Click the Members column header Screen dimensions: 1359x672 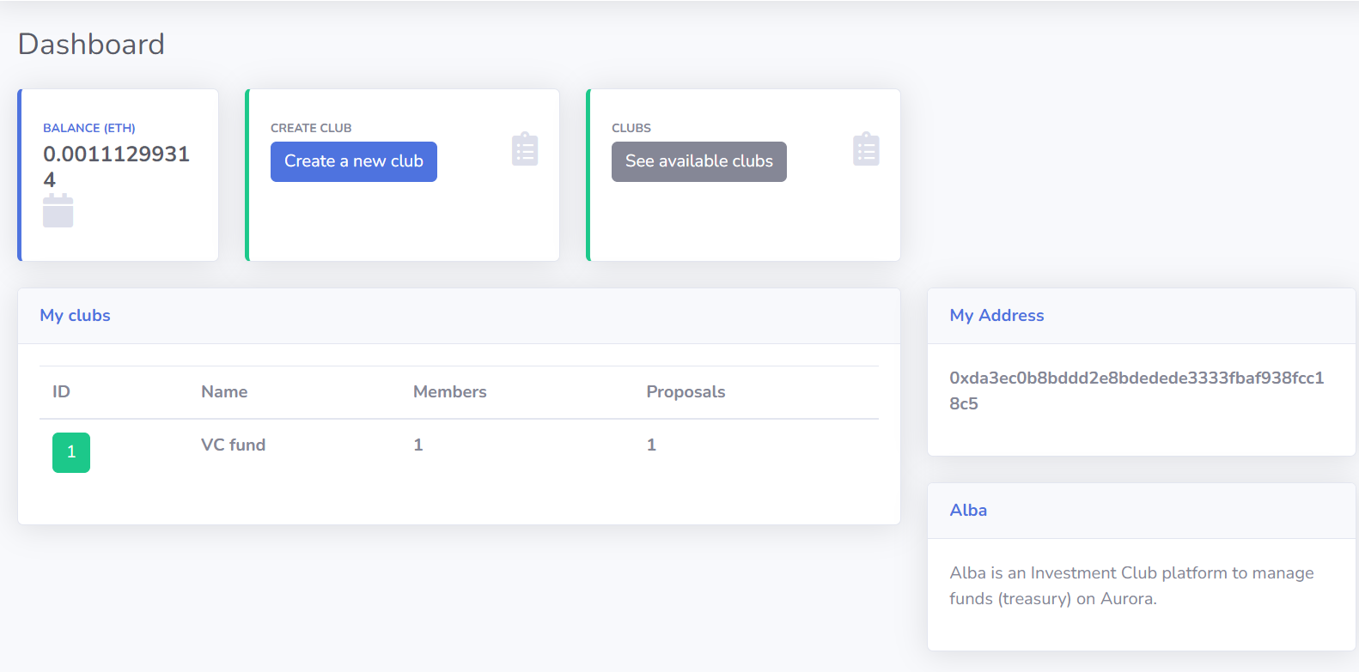[x=449, y=391]
